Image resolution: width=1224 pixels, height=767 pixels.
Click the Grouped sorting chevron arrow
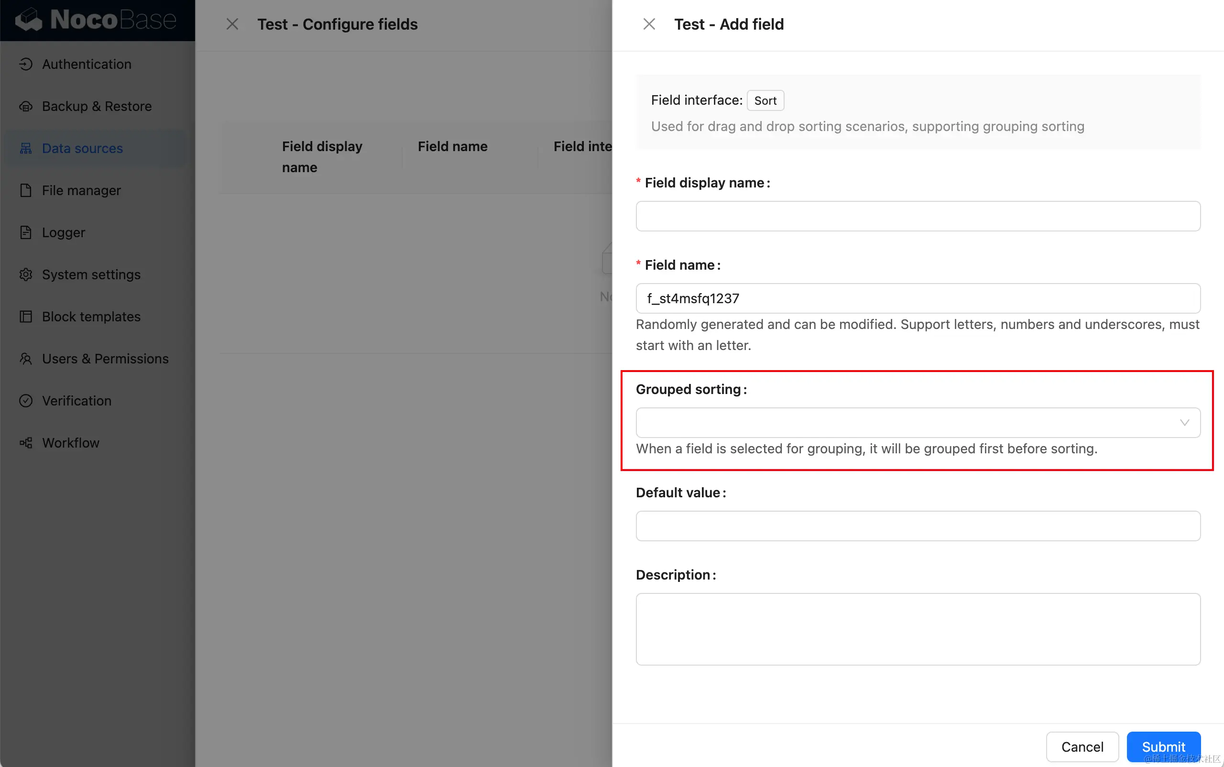[1184, 423]
